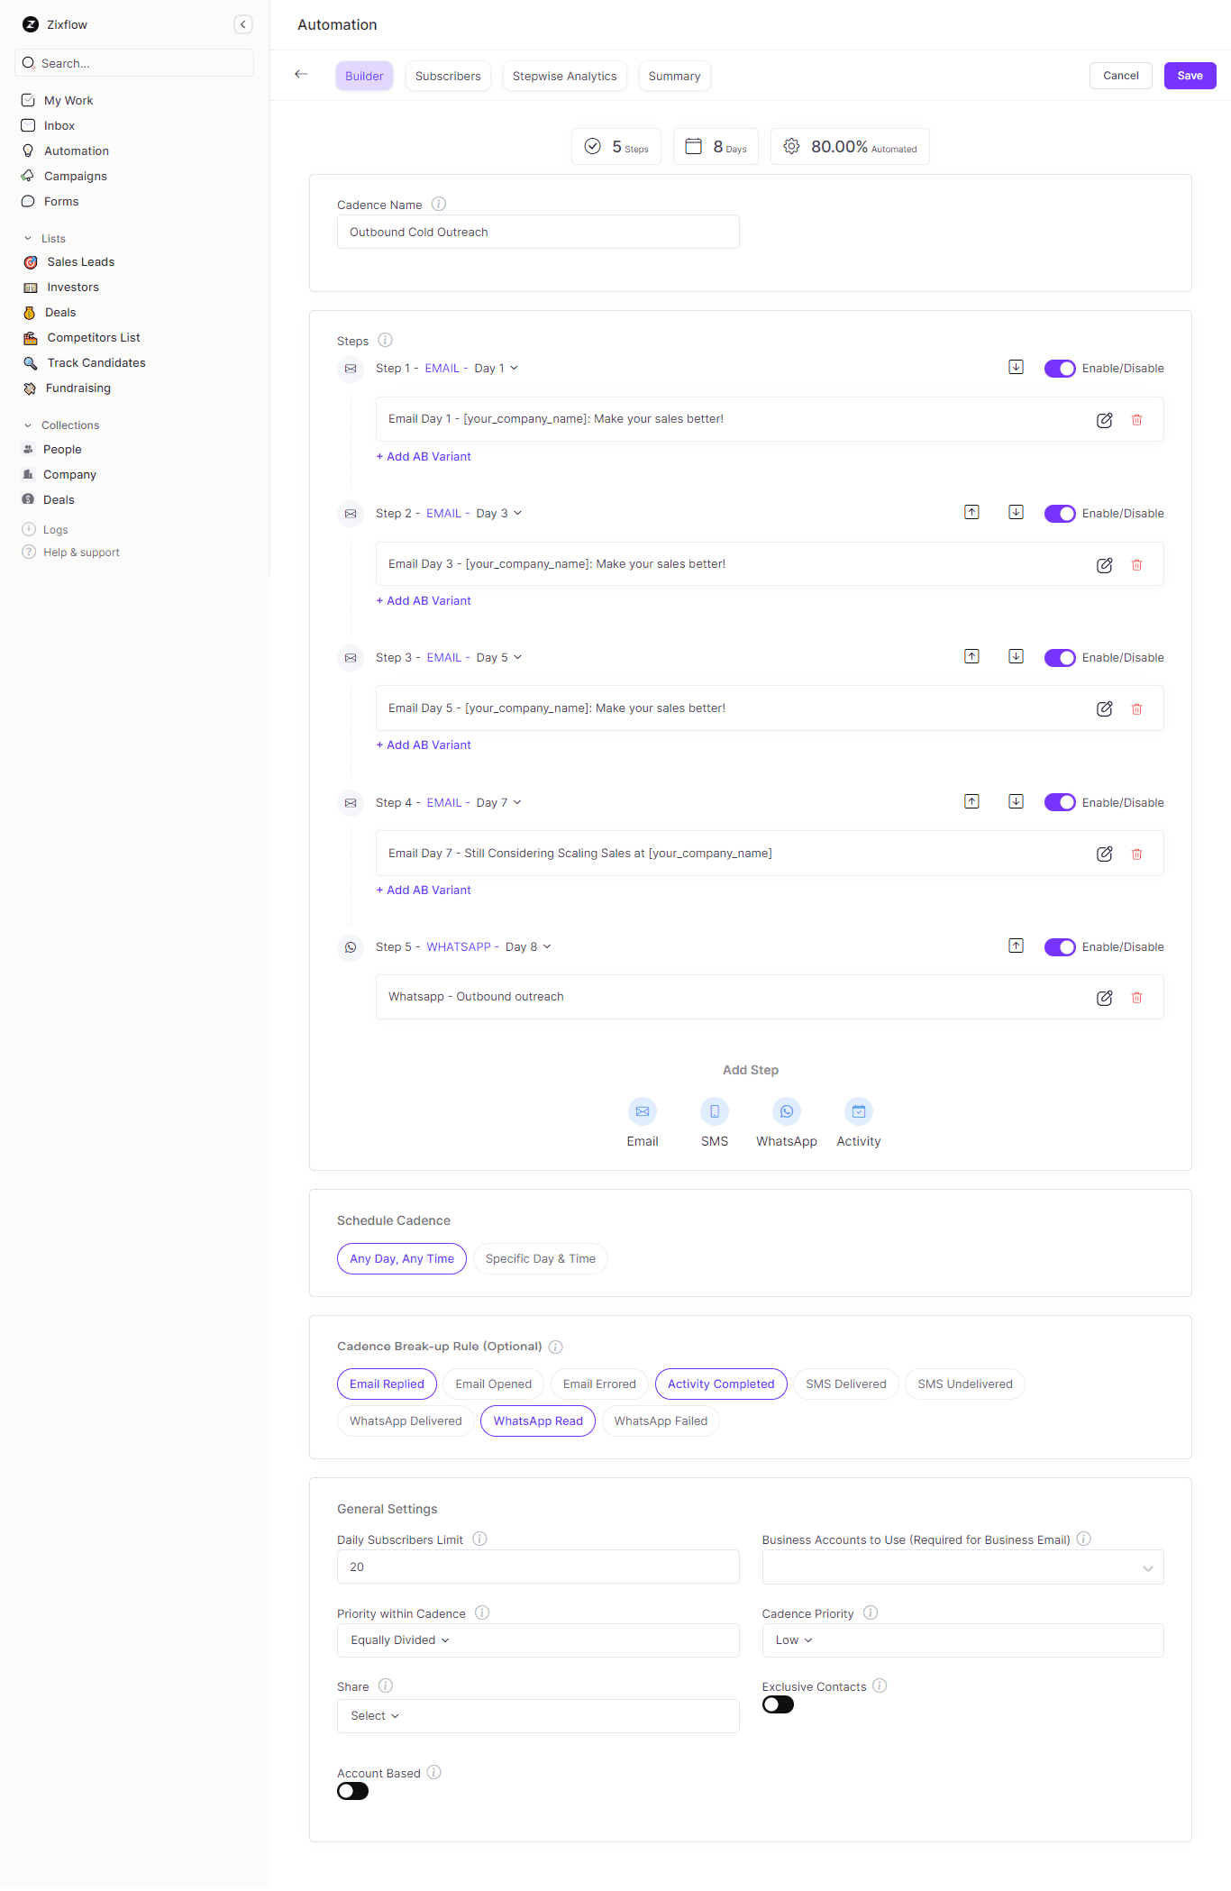The image size is (1231, 1891).
Task: Move Step 2 up
Action: tap(971, 512)
